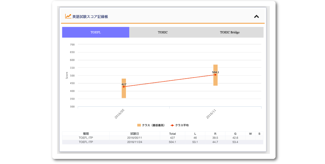Click the Total column header
Image resolution: width=325 pixels, height=164 pixels.
click(x=172, y=134)
